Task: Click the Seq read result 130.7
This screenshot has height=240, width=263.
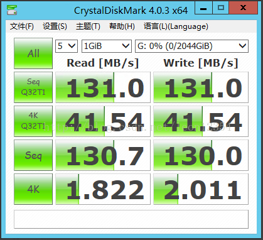Action: coord(103,155)
